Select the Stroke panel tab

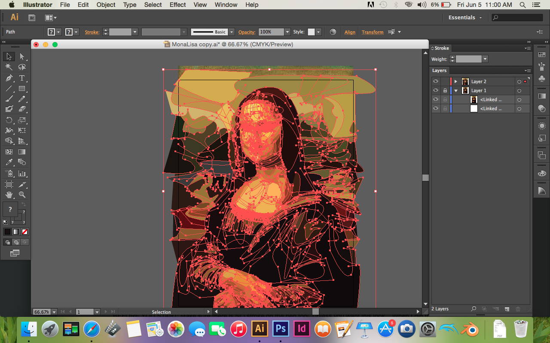(440, 48)
